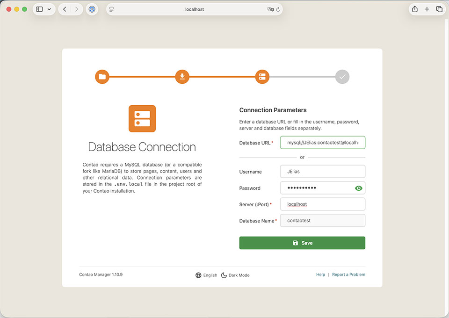Show the tab overview
449x318 pixels.
pos(439,9)
